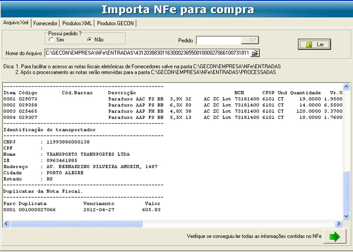353x252 pixels.
Task: Click the vertical scrollbar up arrow
Action: pos(346,86)
